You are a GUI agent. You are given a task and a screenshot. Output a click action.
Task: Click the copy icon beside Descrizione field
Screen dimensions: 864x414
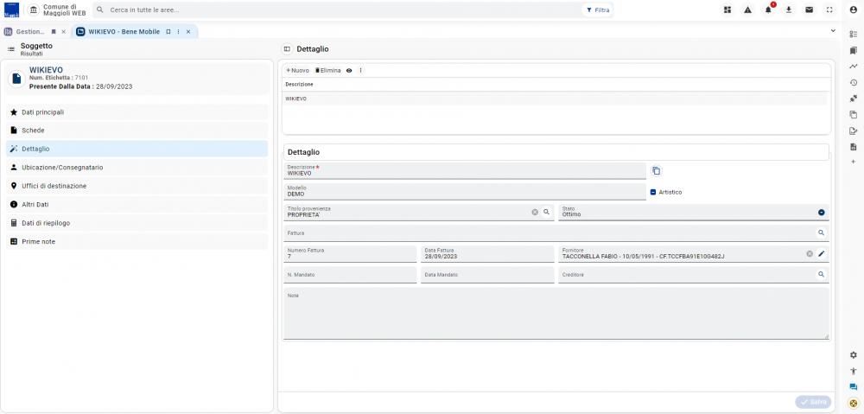pyautogui.click(x=656, y=171)
